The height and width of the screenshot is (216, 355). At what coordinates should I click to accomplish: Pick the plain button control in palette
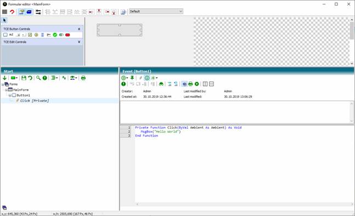(5, 35)
